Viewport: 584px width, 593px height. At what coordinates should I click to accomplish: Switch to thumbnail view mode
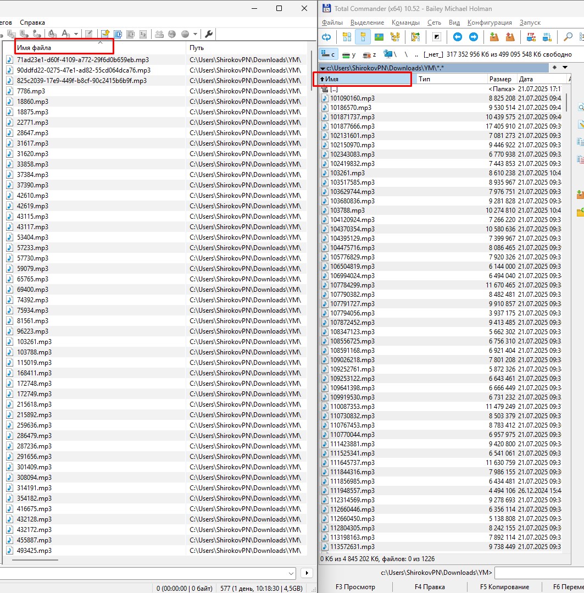tap(379, 37)
